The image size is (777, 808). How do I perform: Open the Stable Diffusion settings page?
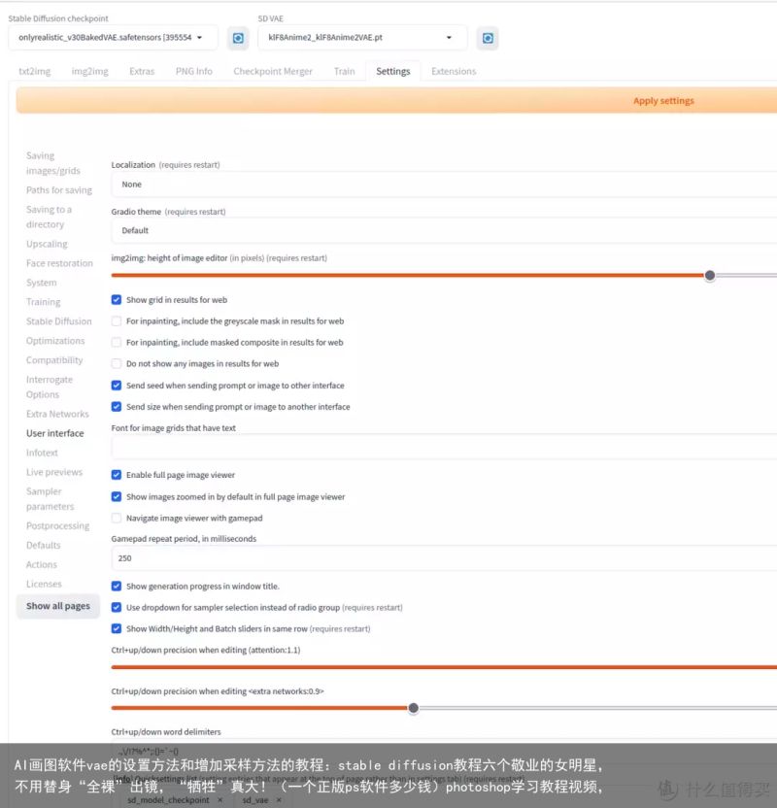(58, 321)
